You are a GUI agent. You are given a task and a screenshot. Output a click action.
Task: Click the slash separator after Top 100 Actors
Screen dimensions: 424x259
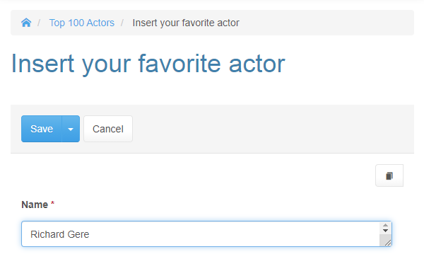(122, 23)
